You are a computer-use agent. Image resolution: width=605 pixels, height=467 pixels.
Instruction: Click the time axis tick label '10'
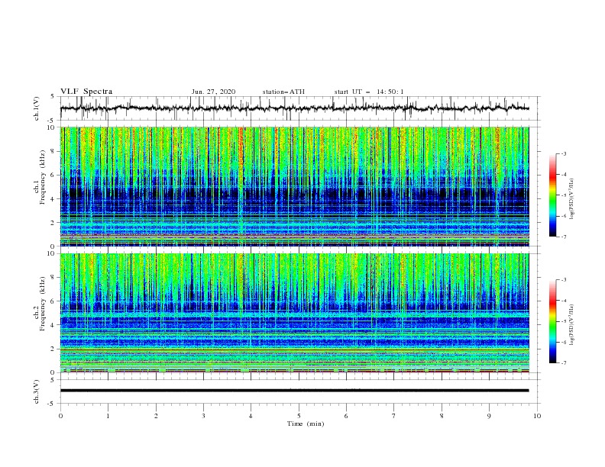point(537,416)
